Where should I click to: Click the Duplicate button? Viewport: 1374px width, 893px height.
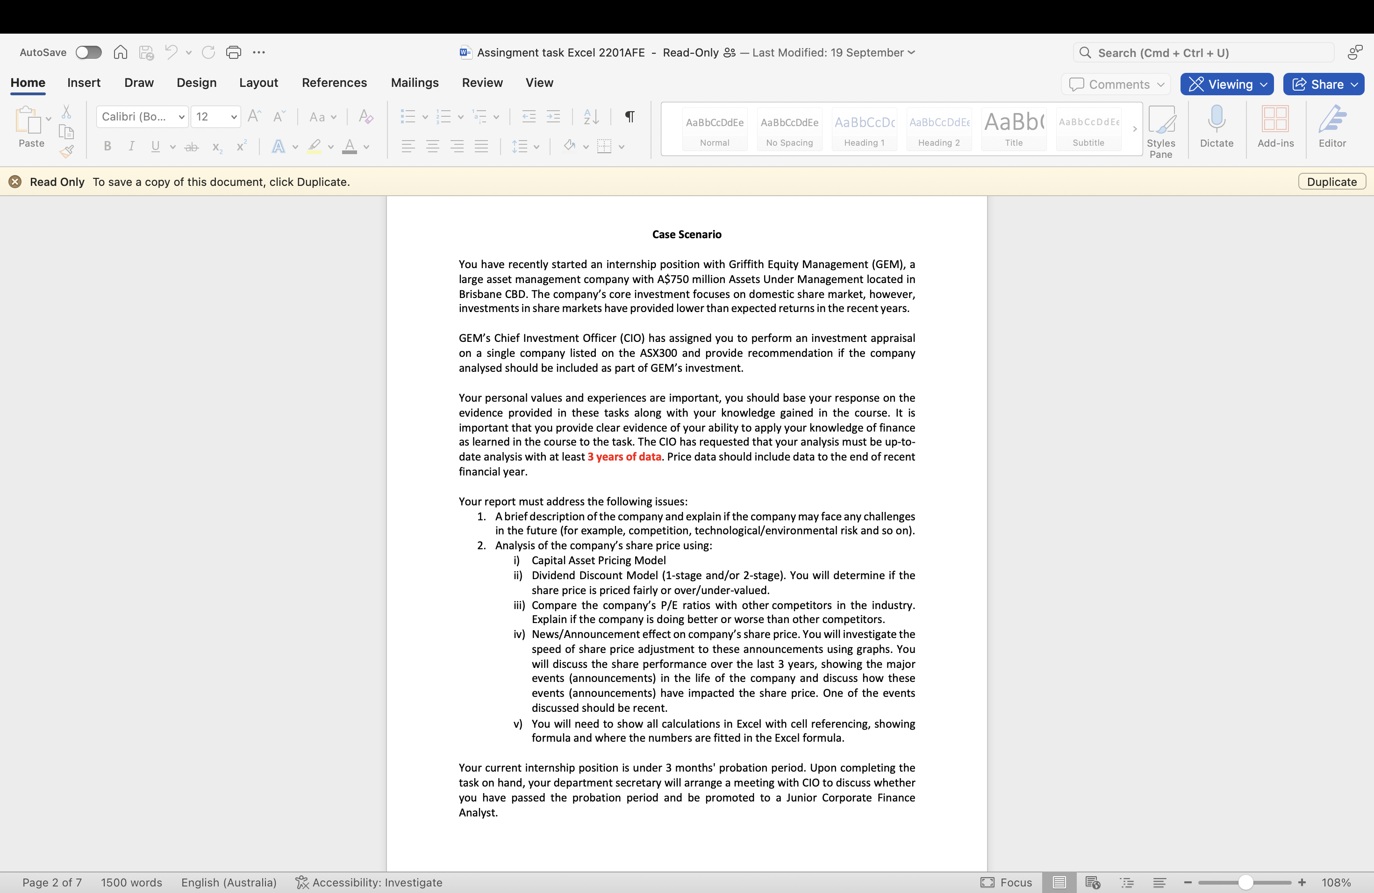click(x=1331, y=181)
